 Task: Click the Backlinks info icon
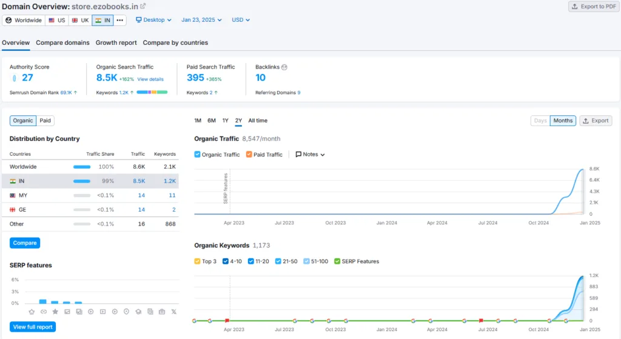click(284, 67)
